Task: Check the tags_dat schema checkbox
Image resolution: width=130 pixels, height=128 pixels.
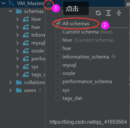Action: point(58,98)
